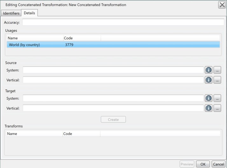Switch to the Identifiers tab
This screenshot has width=227, height=168.
(11, 13)
